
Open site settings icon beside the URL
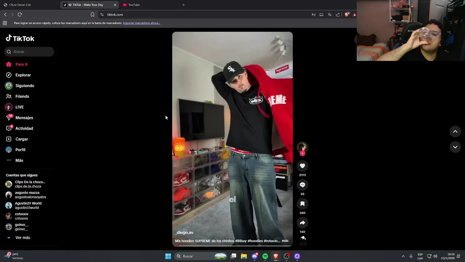coord(102,15)
